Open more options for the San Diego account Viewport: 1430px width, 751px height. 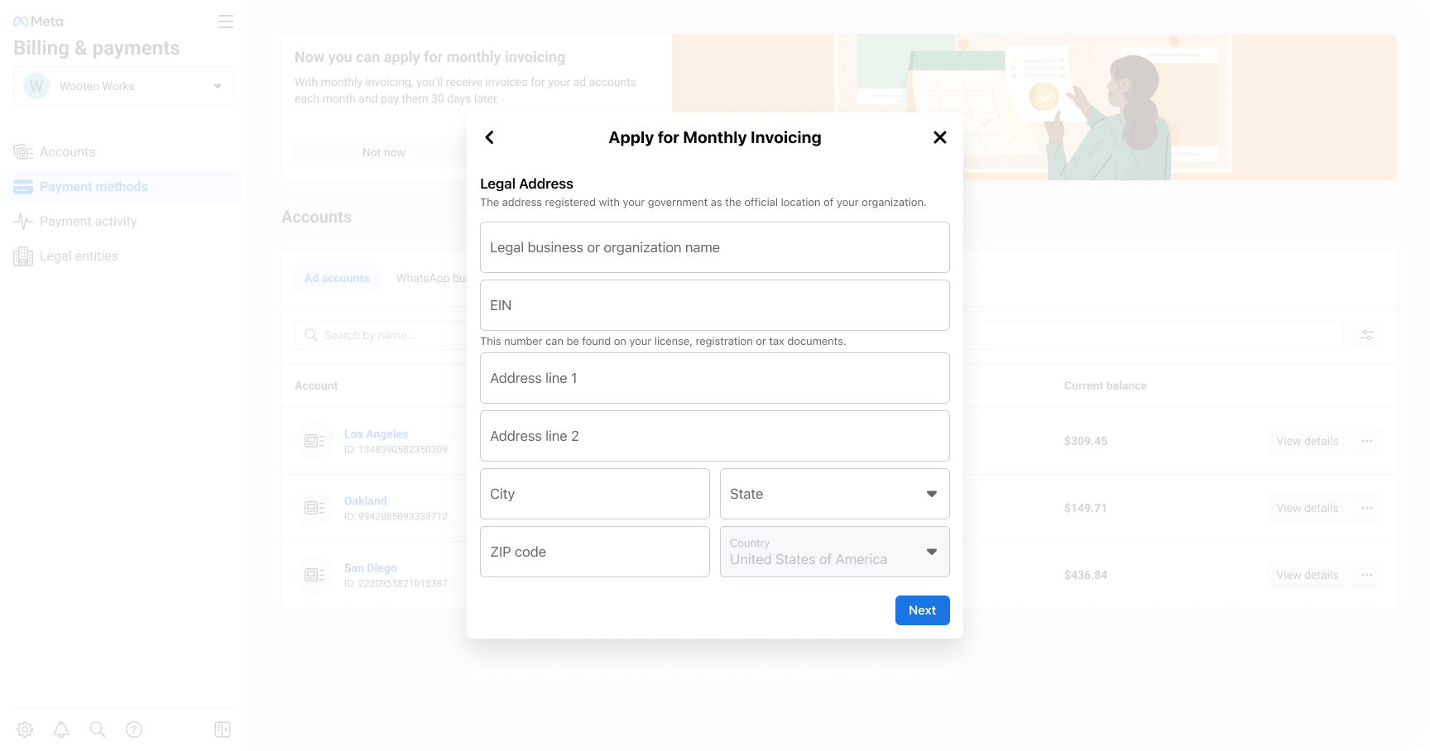1367,575
